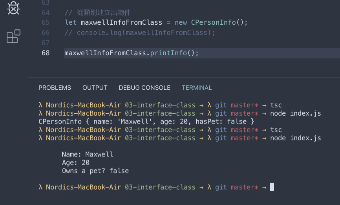Viewport: 340px width, 205px height.
Task: Click line number 64 in gutter
Action: point(46,13)
